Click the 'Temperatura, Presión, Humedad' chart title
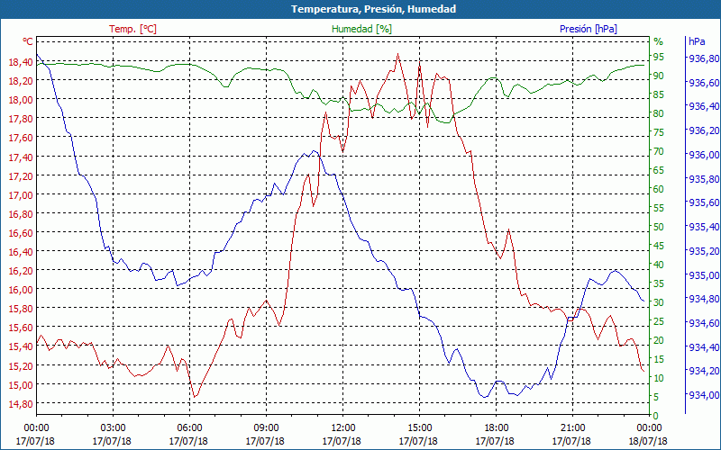The image size is (721, 450). click(x=373, y=9)
